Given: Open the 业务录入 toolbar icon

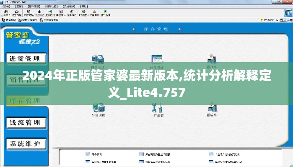Looking at the screenshot, I should click(5, 13).
